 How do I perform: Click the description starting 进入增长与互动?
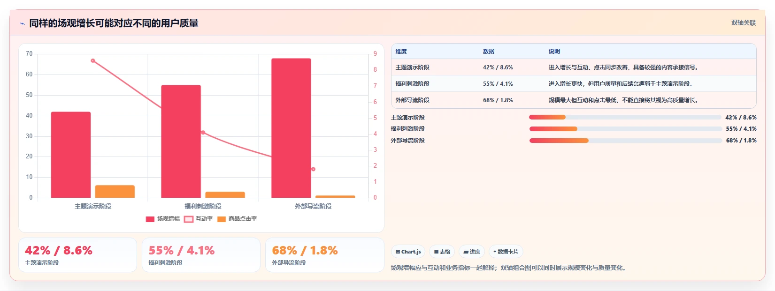pos(624,67)
